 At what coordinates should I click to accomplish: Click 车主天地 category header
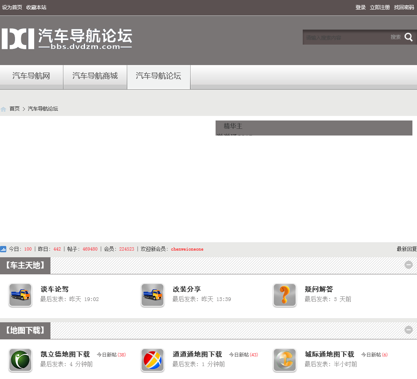(25, 266)
